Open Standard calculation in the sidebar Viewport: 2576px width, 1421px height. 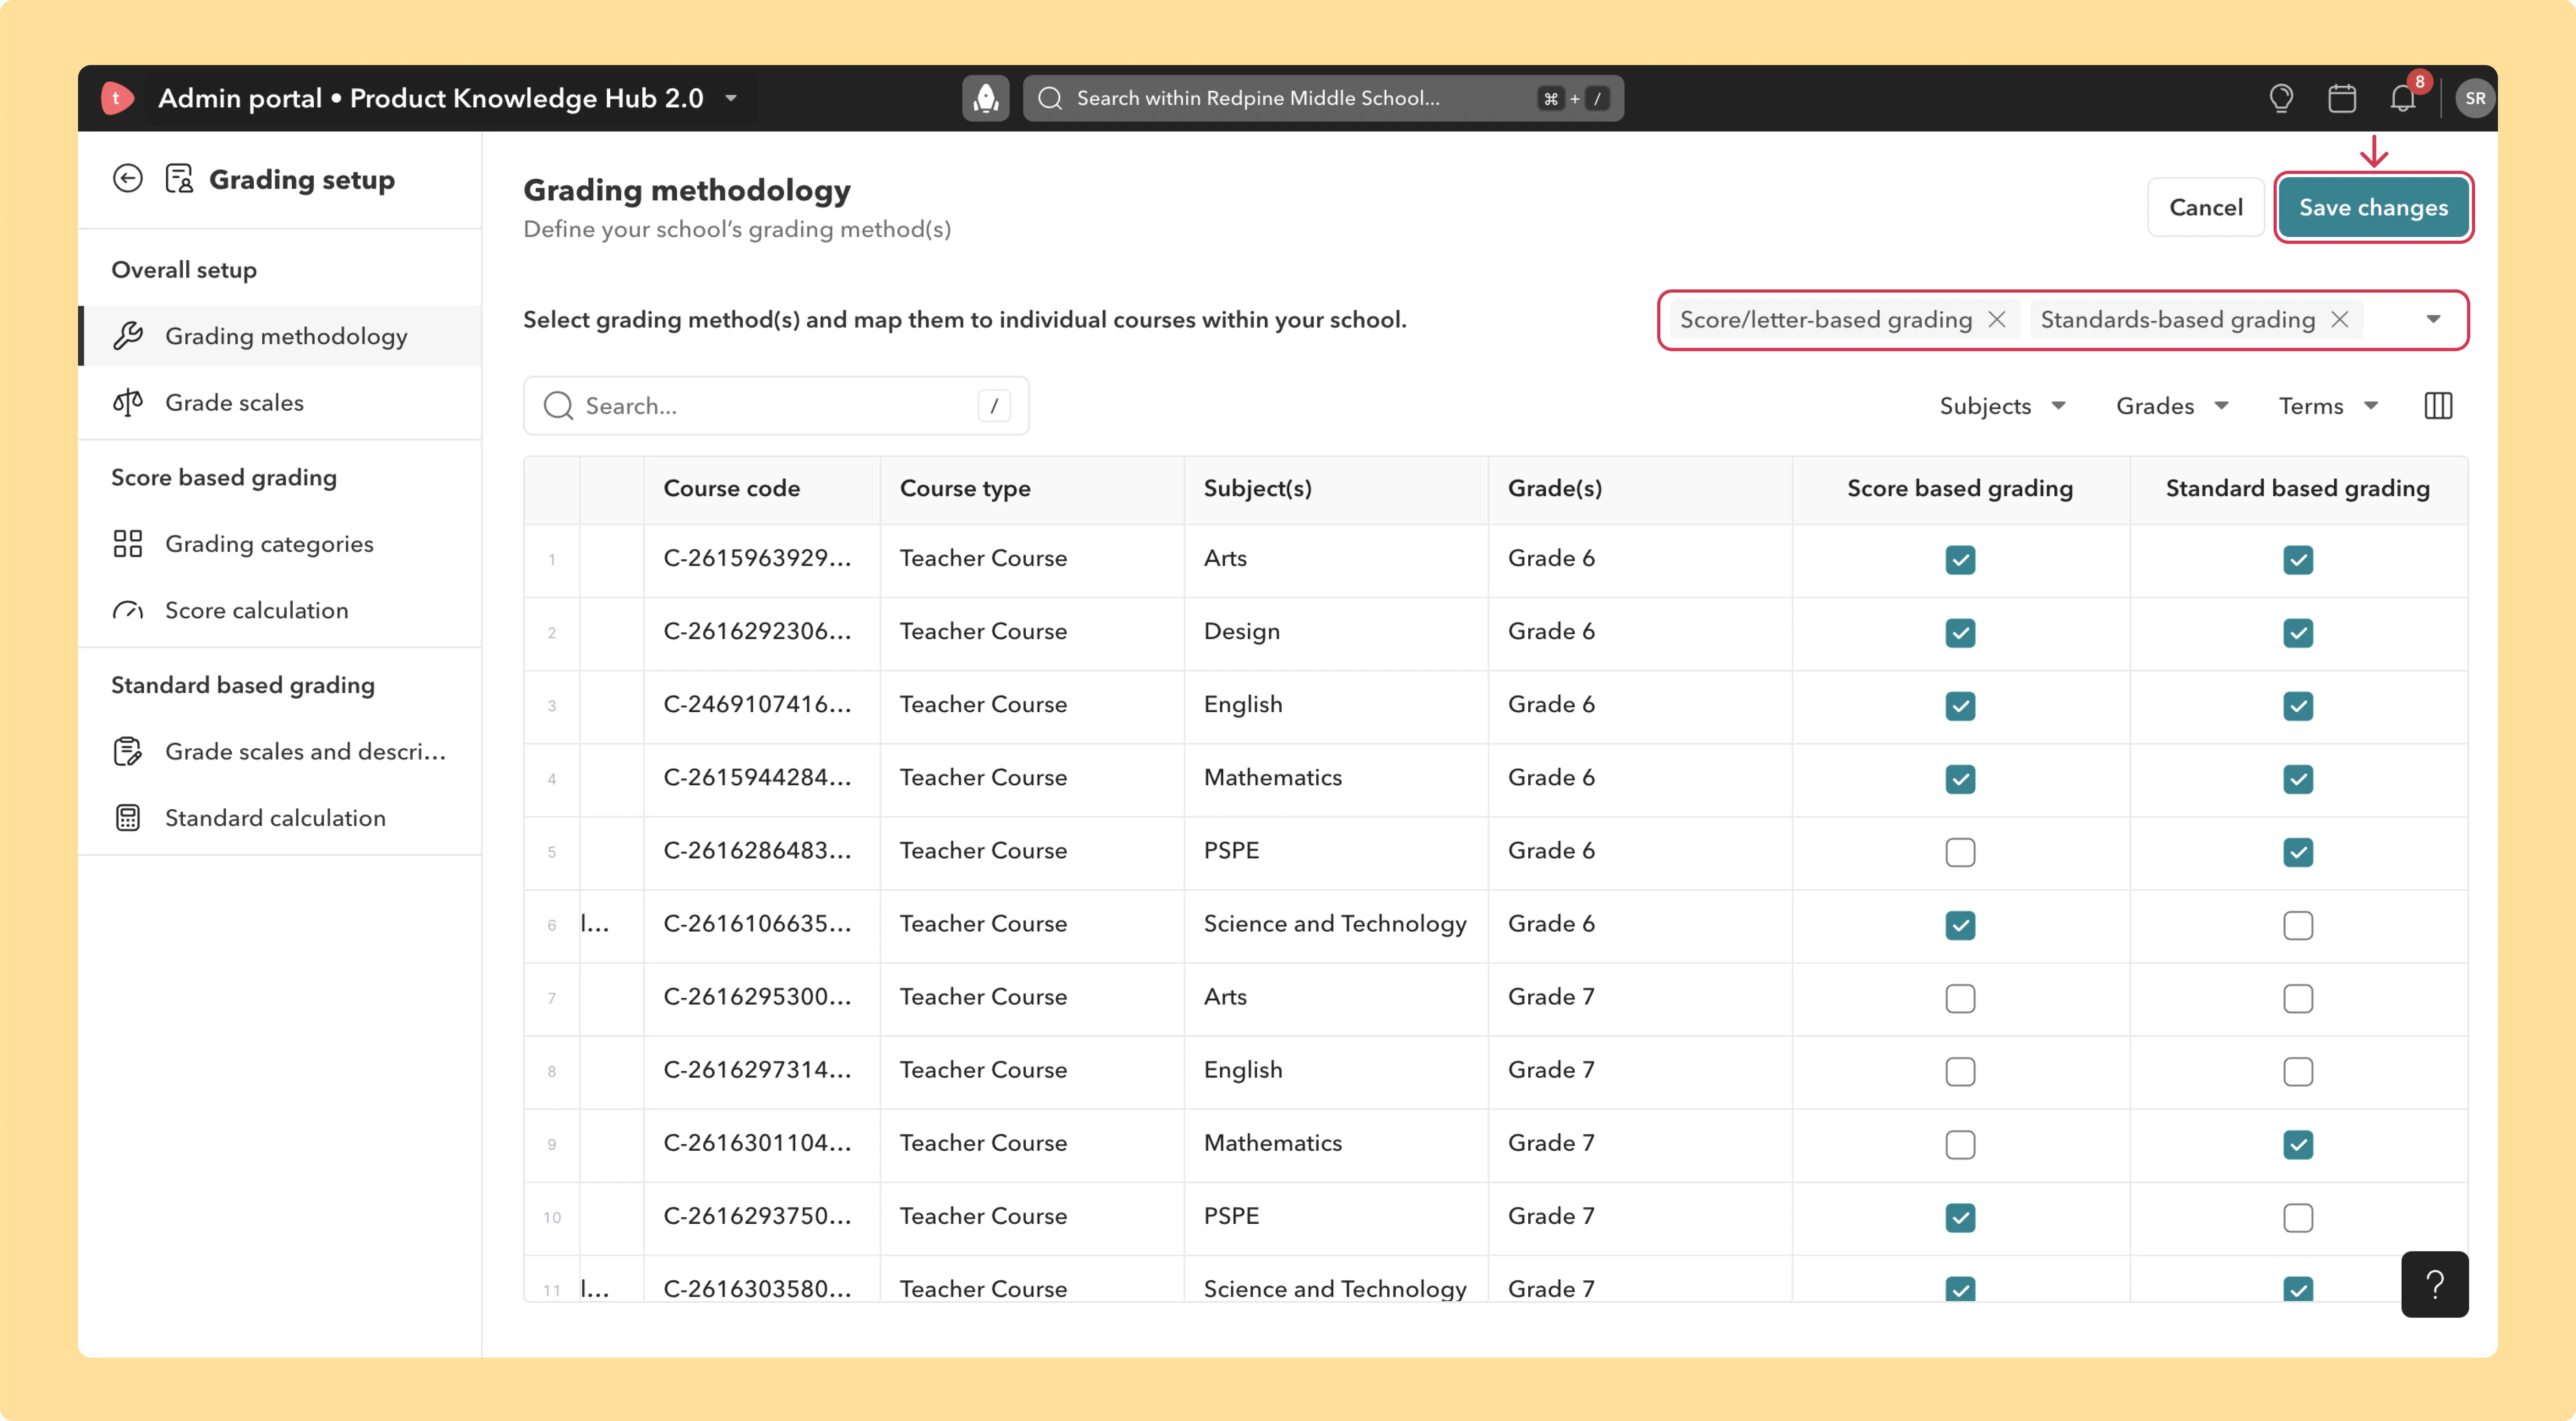pos(280,818)
